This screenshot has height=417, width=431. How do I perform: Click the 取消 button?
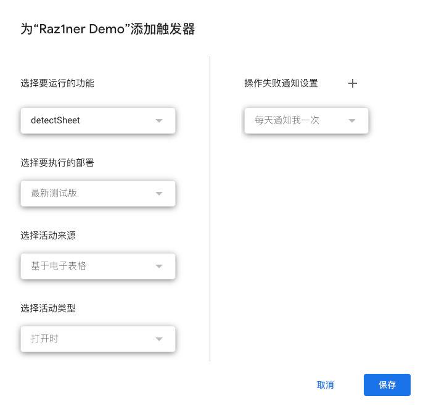point(325,385)
